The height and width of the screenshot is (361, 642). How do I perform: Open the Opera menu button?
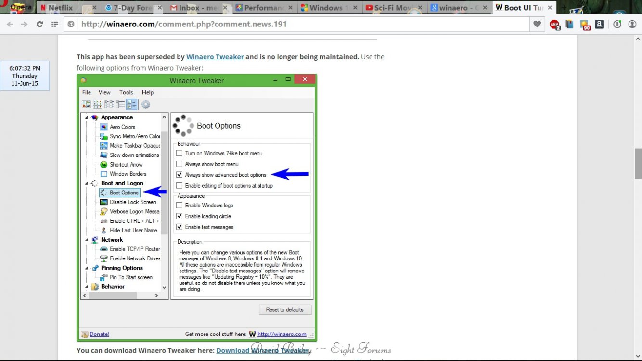[x=17, y=7]
